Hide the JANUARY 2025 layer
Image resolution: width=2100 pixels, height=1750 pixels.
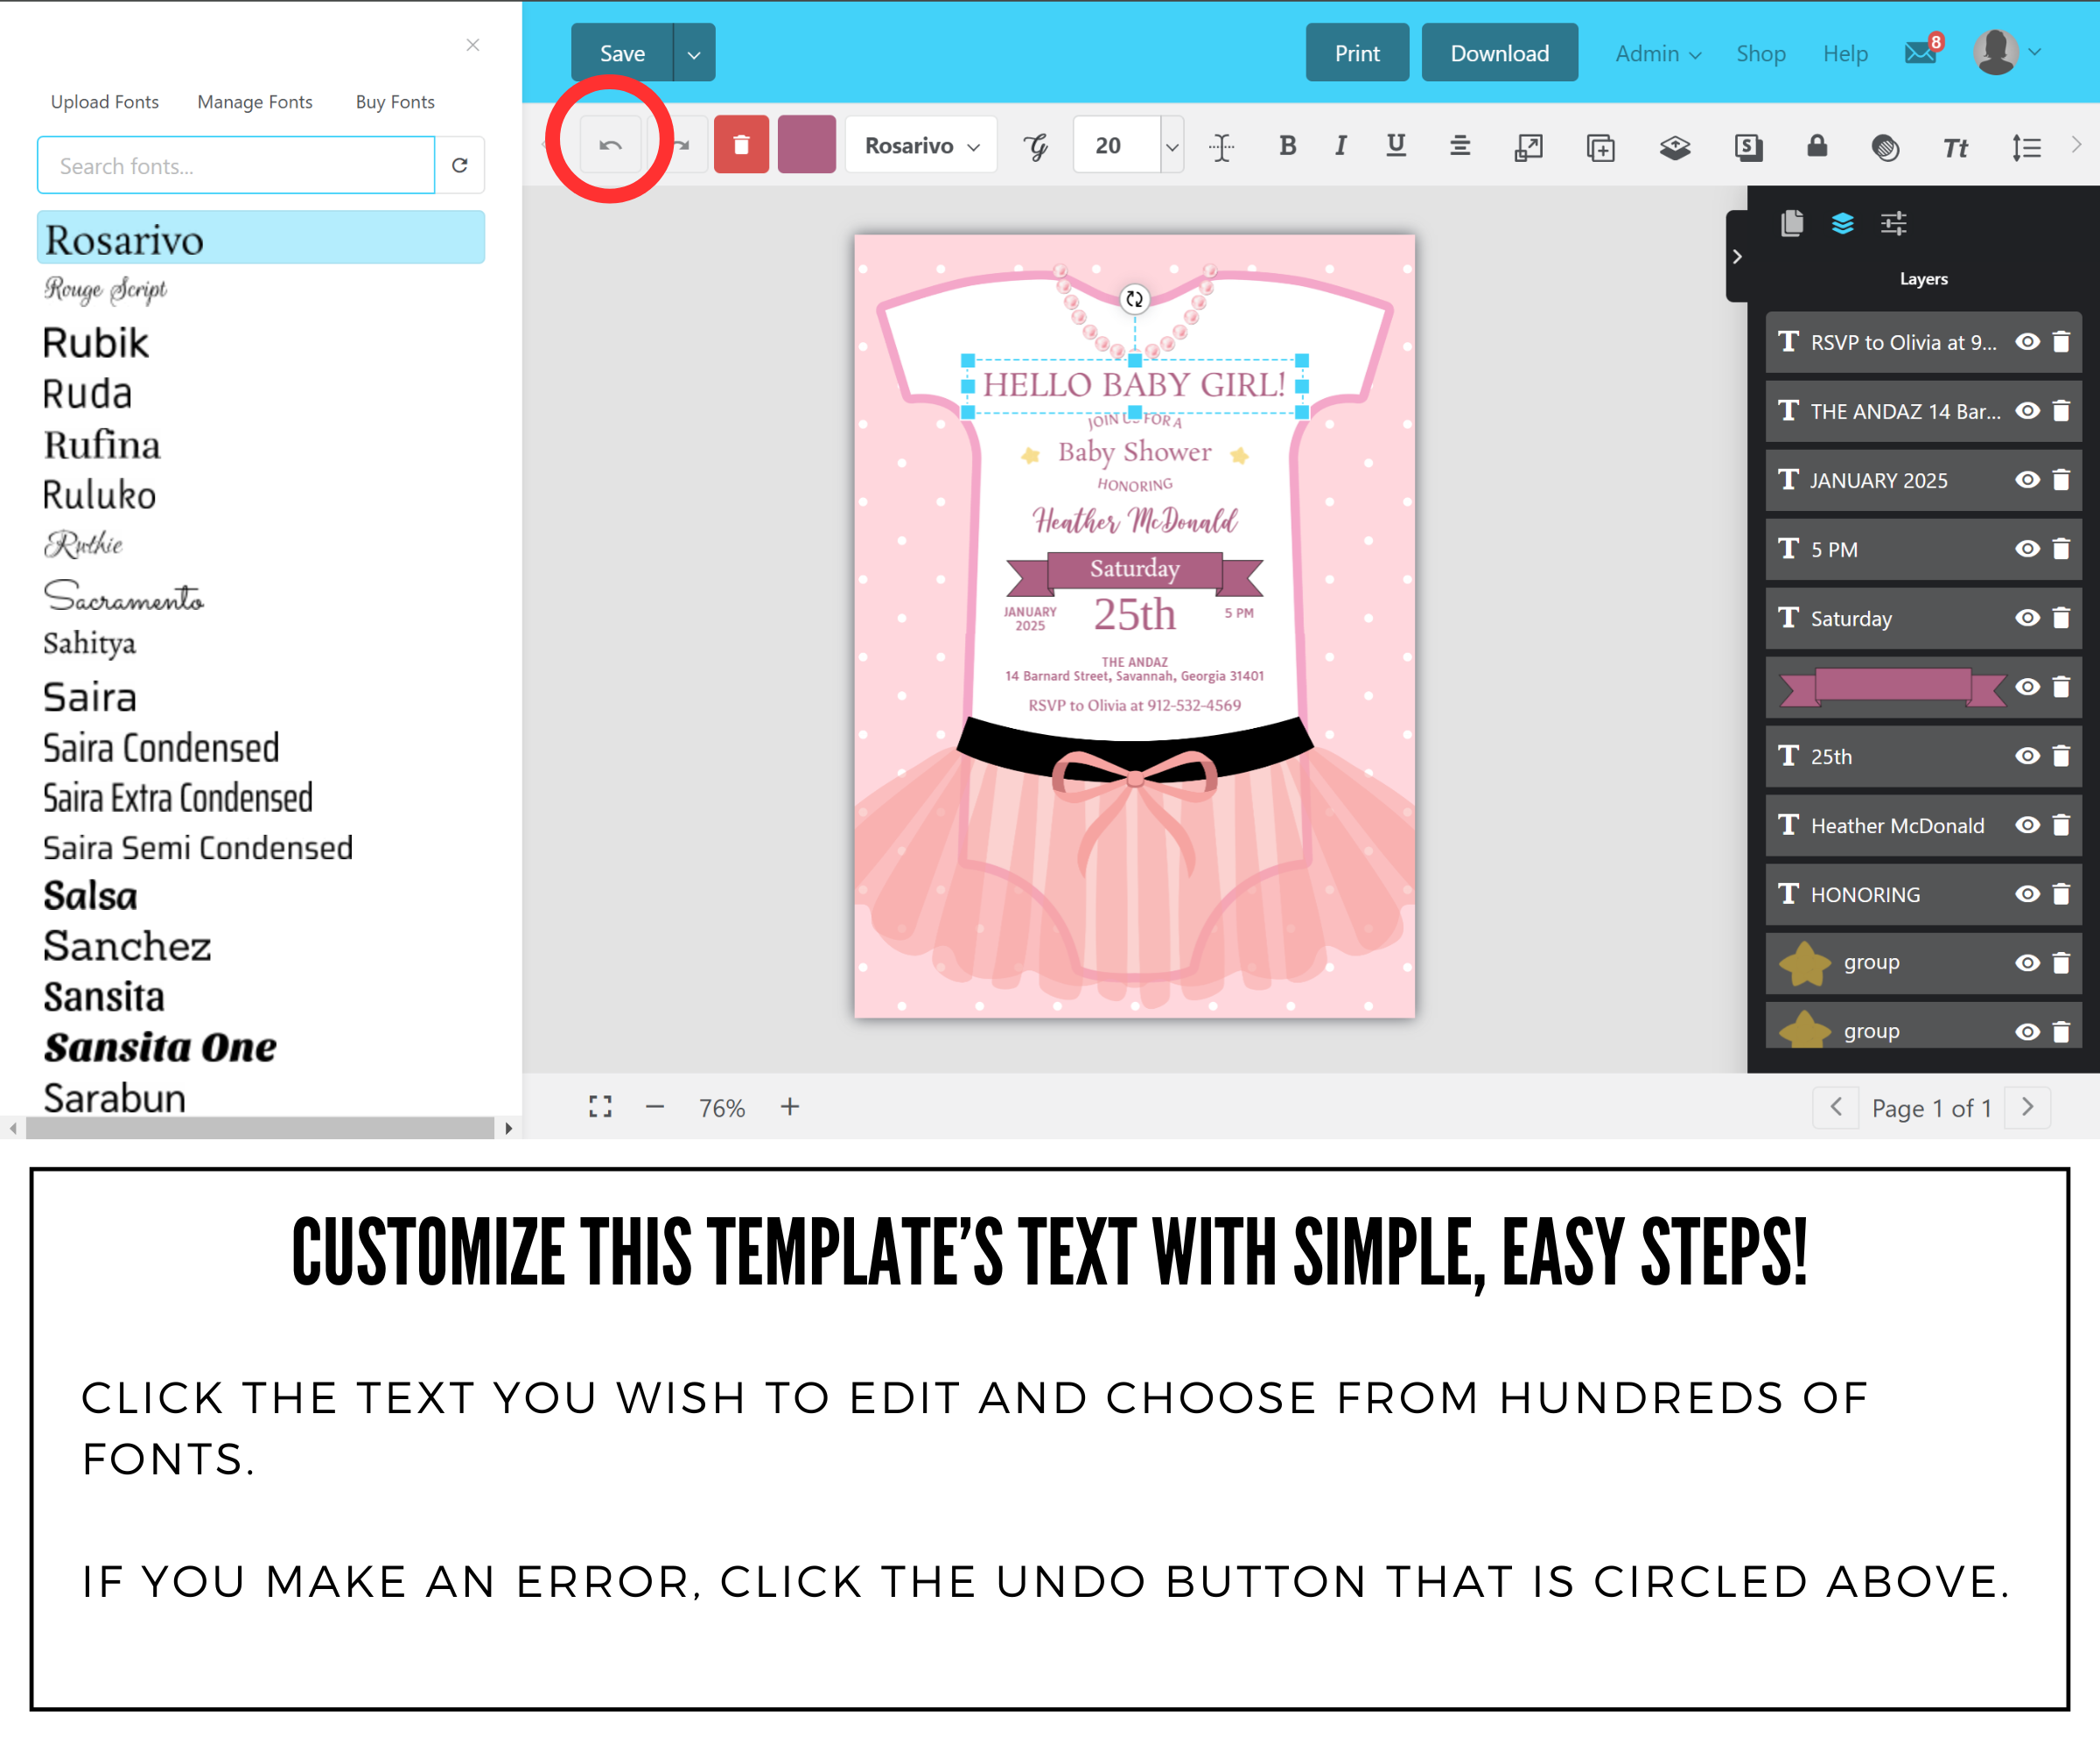pyautogui.click(x=2027, y=480)
